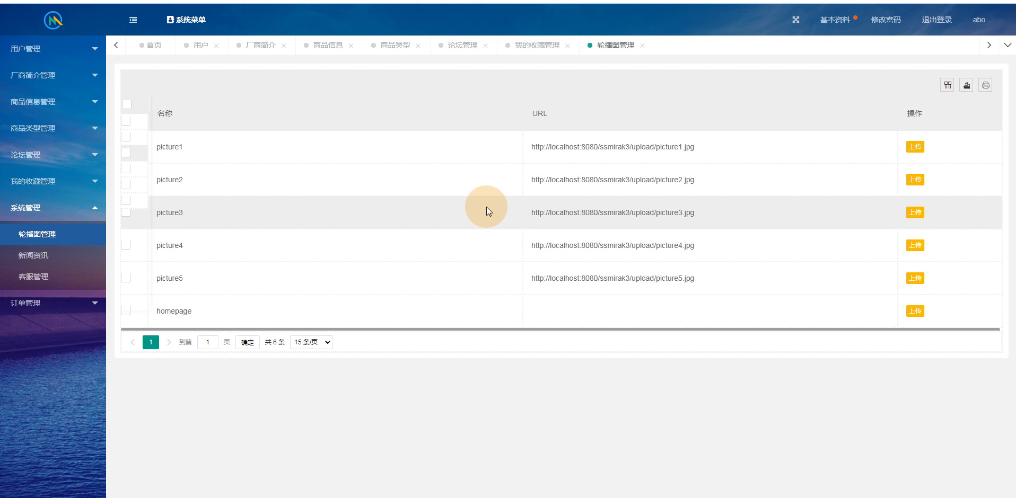Click the picture1.jpg URL cell

(x=710, y=147)
